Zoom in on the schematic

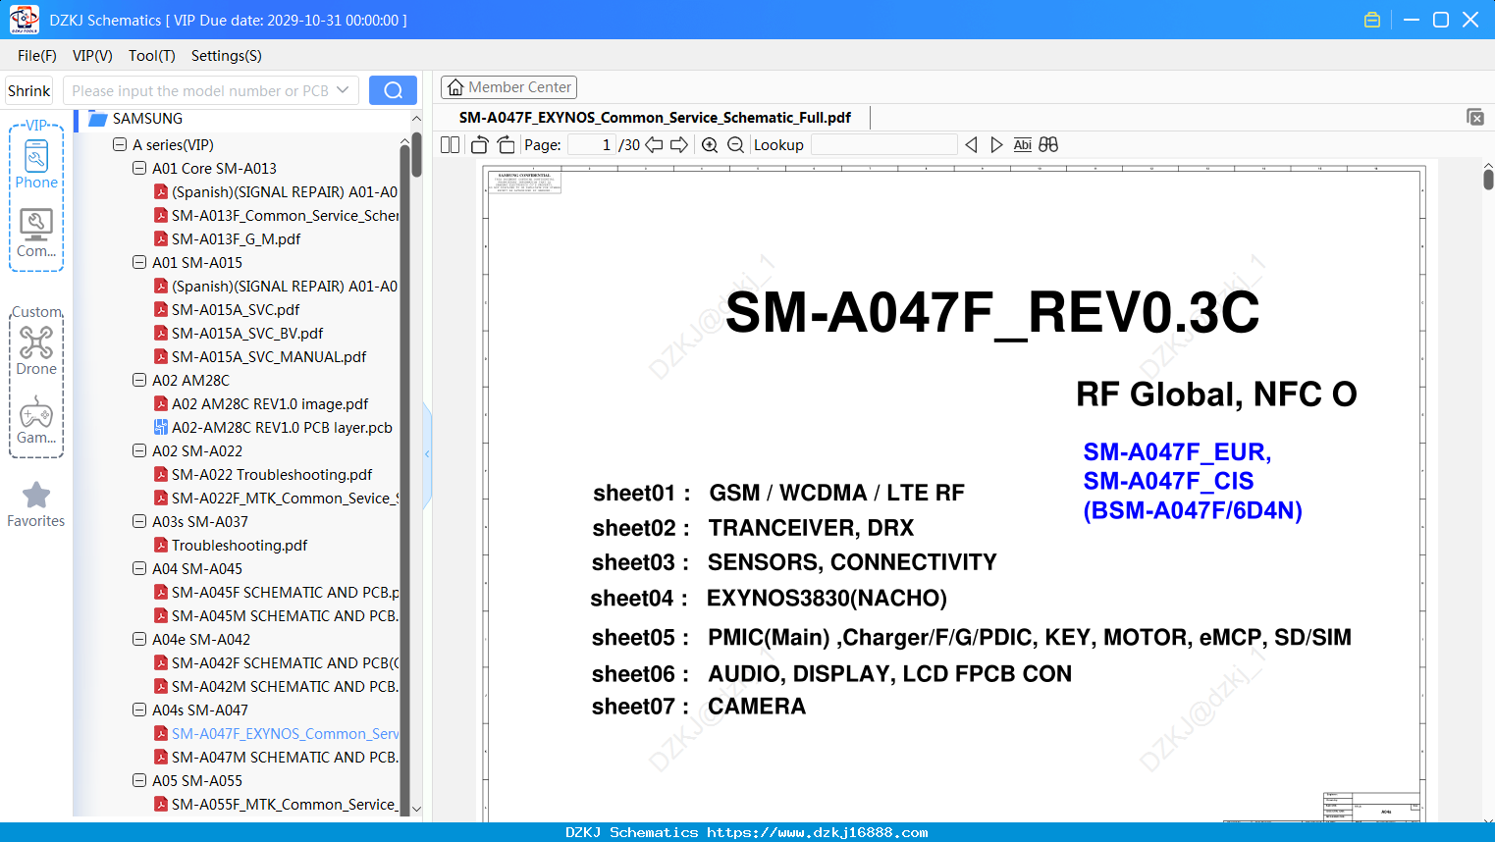click(x=710, y=145)
